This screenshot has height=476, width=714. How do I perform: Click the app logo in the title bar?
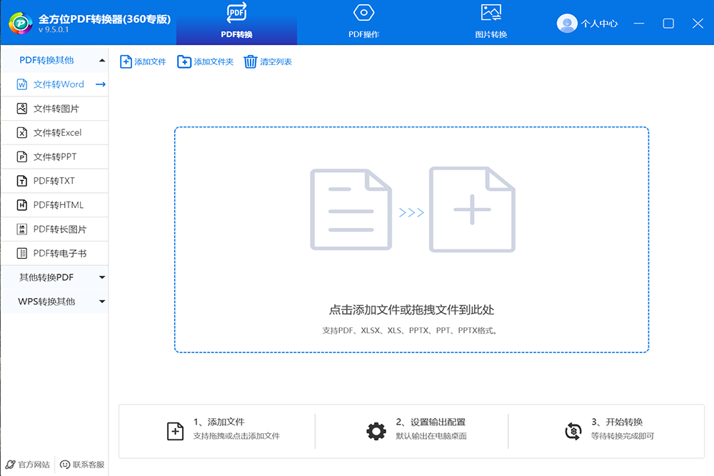[x=21, y=22]
